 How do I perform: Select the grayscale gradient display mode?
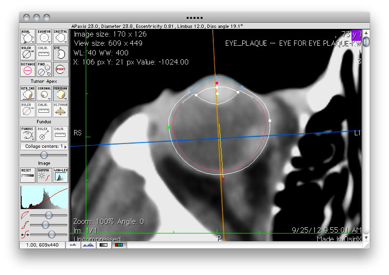[103, 245]
